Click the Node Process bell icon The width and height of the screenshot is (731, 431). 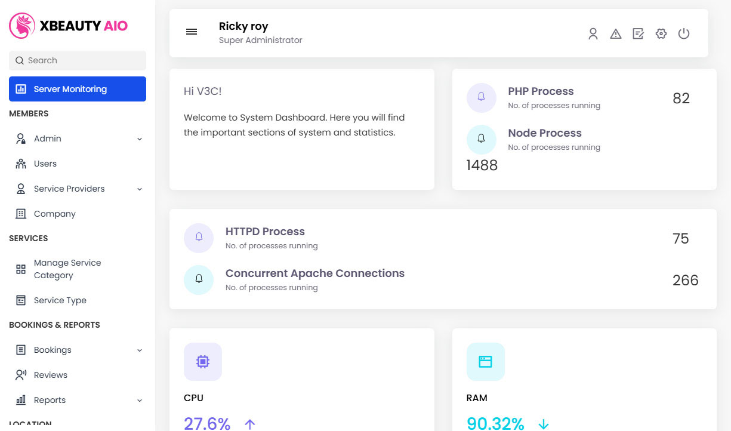(481, 139)
